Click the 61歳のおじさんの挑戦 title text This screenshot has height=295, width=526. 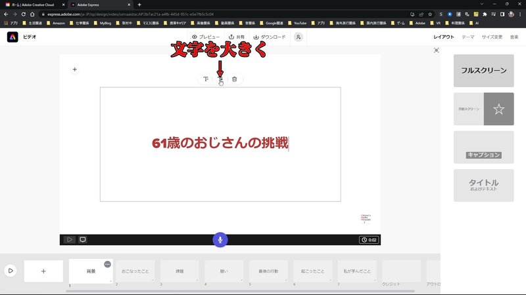click(220, 143)
